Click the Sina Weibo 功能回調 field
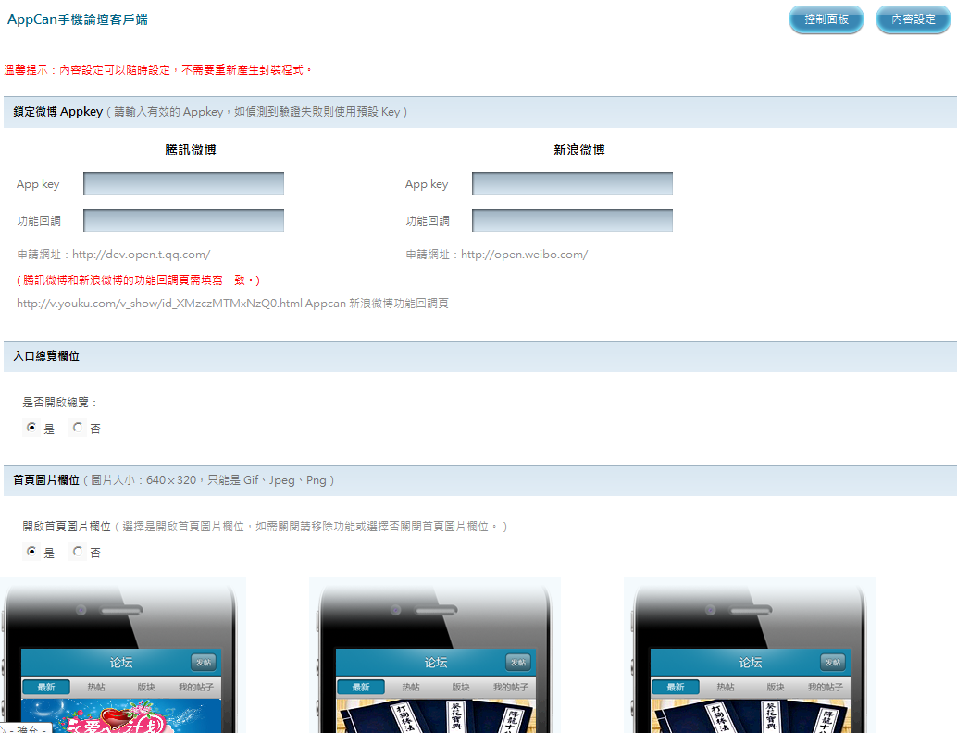This screenshot has width=957, height=733. 573,220
